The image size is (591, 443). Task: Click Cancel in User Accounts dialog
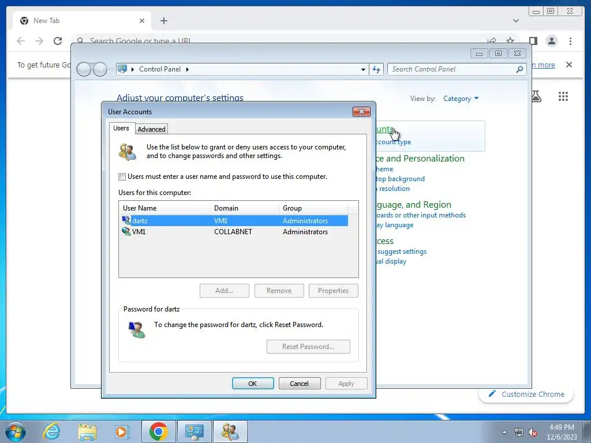(x=300, y=384)
